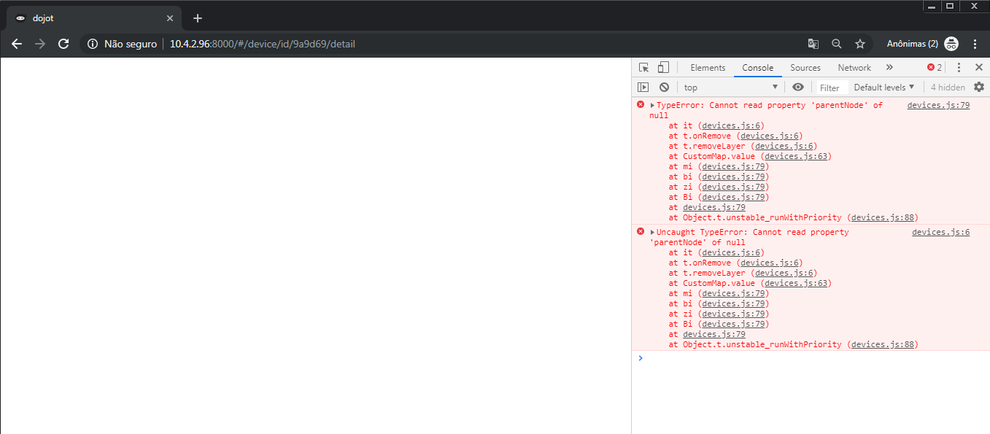Toggle the device toolbar emulation icon
The width and height of the screenshot is (990, 434).
[x=662, y=67]
